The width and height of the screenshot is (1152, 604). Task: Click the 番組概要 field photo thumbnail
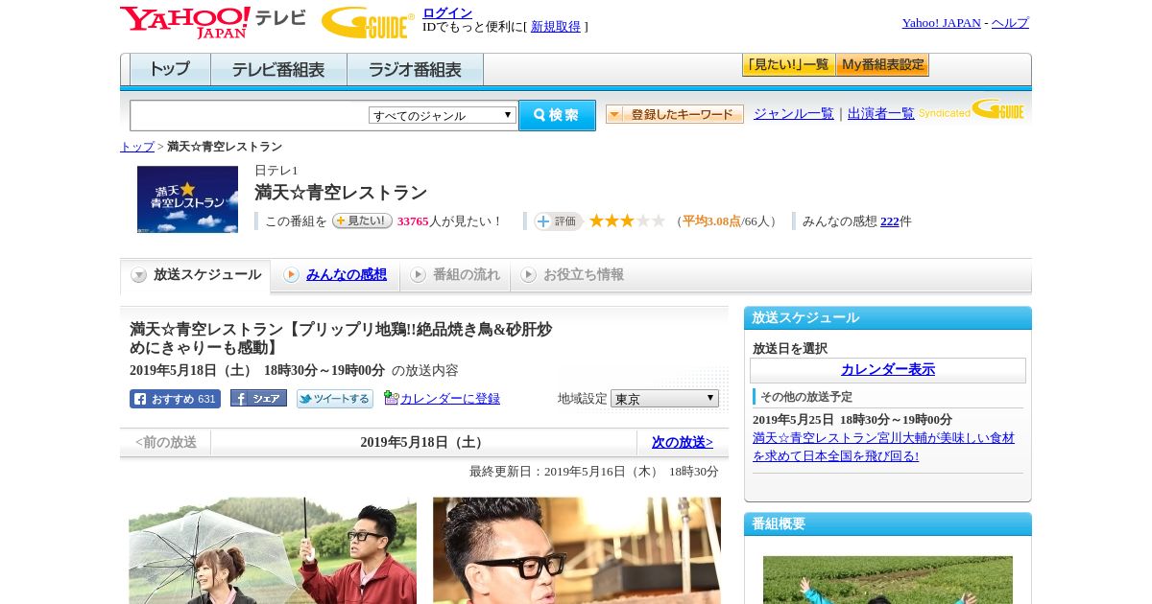[888, 580]
